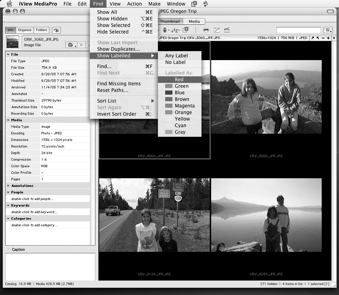Open the script menu icon in the menu bar
The image size is (339, 295).
point(206,4)
